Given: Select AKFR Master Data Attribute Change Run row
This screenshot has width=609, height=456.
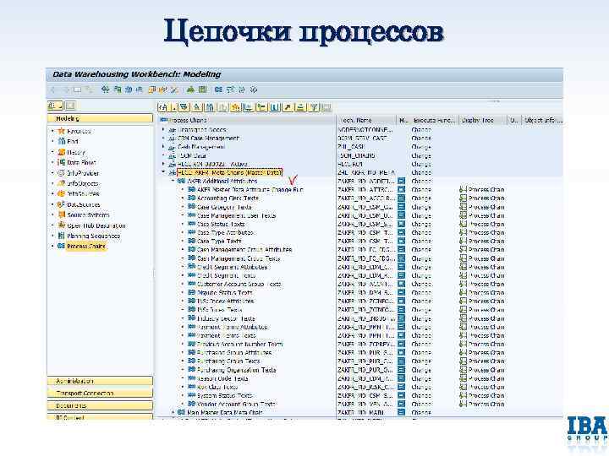Looking at the screenshot, I should [250, 190].
